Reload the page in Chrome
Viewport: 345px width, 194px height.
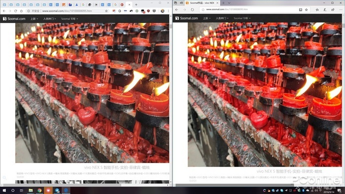point(15,11)
